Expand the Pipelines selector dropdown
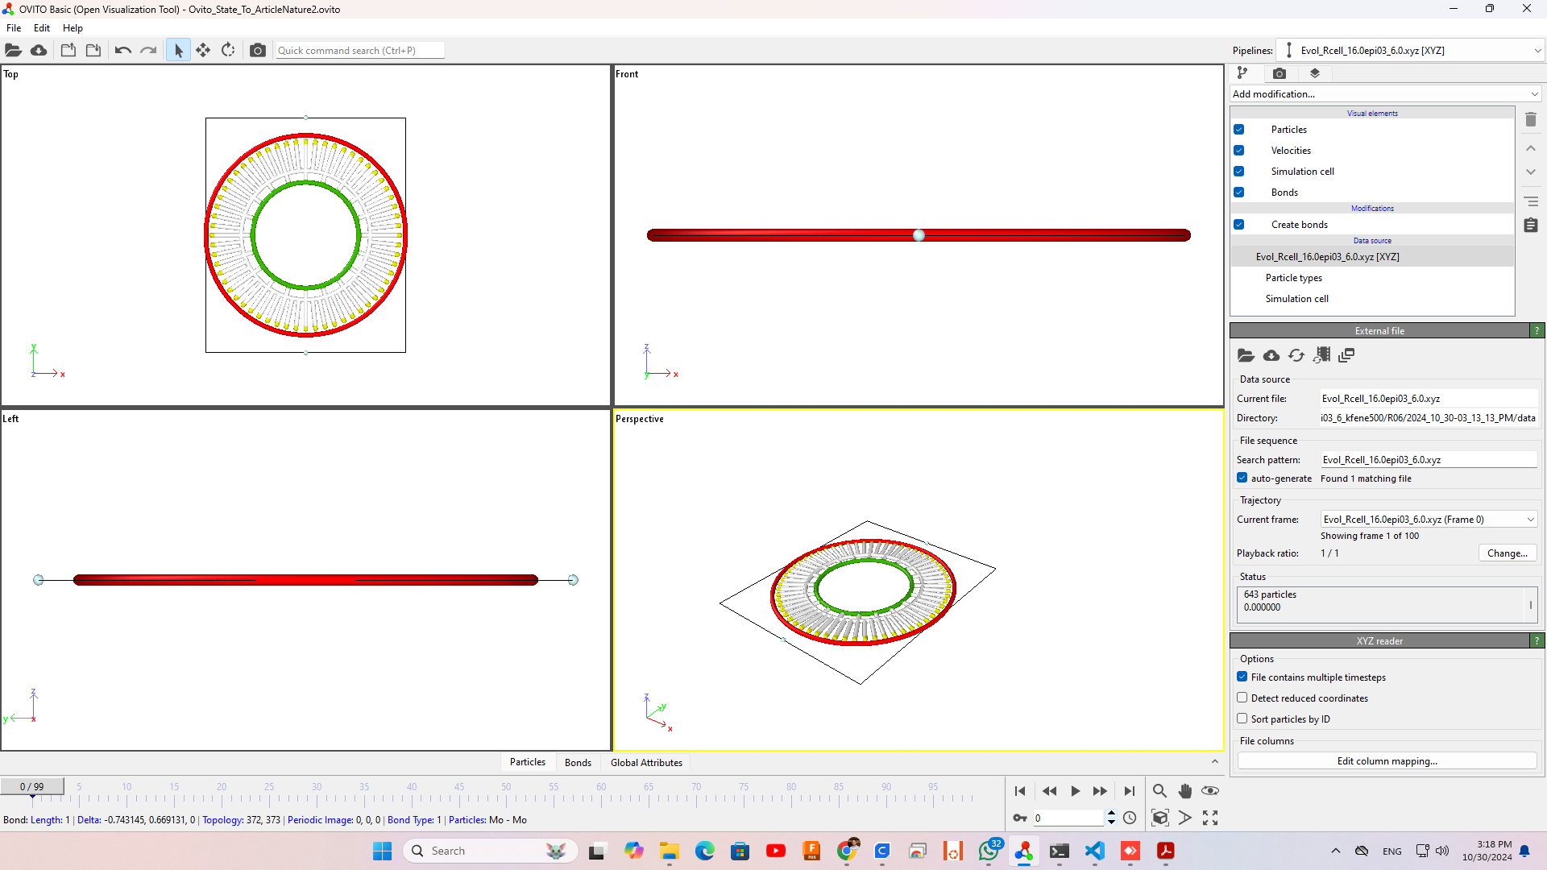1547x870 pixels. tap(1410, 50)
